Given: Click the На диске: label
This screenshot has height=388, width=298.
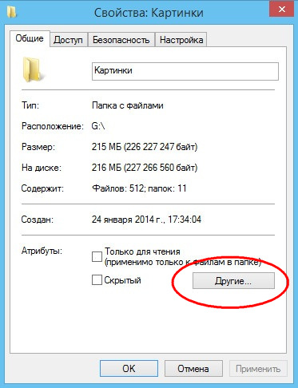Looking at the screenshot, I should [42, 168].
